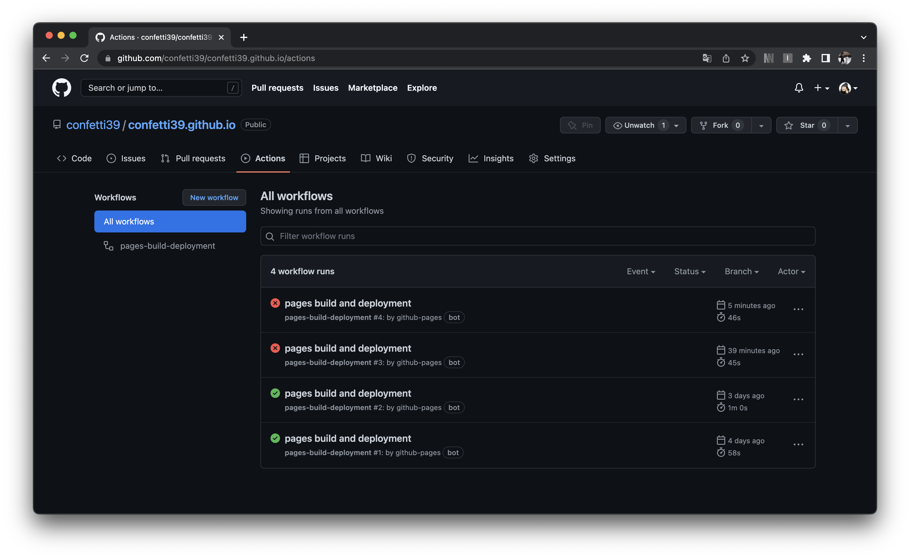
Task: Open the notifications bell
Action: pyautogui.click(x=799, y=87)
